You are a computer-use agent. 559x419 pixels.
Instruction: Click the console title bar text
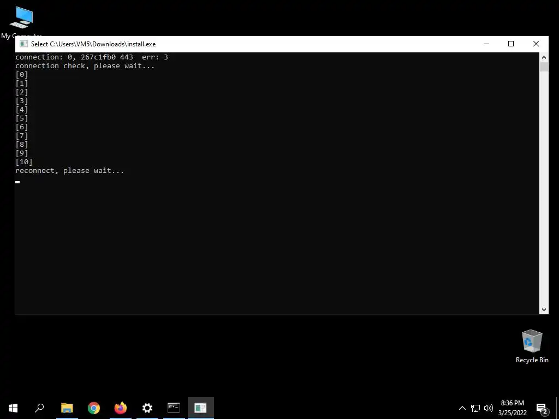93,44
